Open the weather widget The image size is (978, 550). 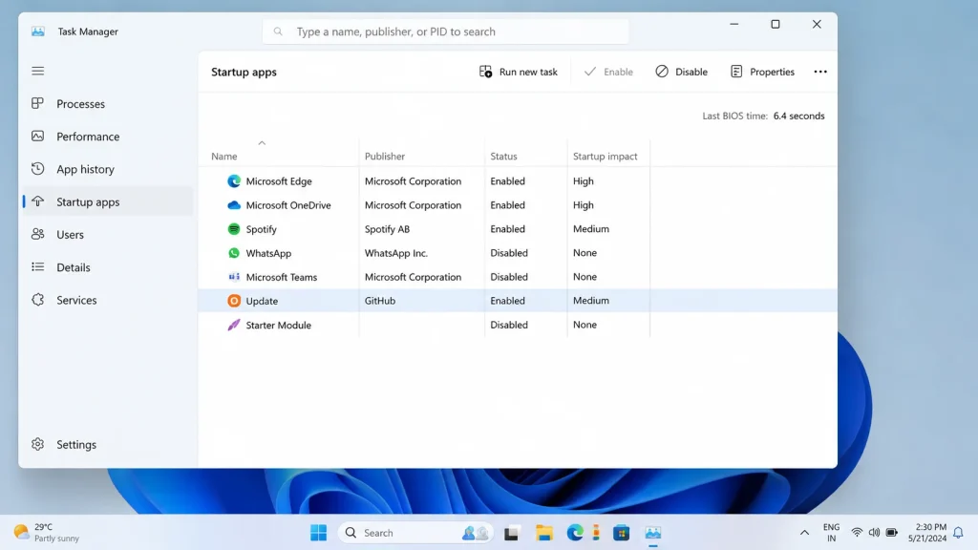coord(47,533)
